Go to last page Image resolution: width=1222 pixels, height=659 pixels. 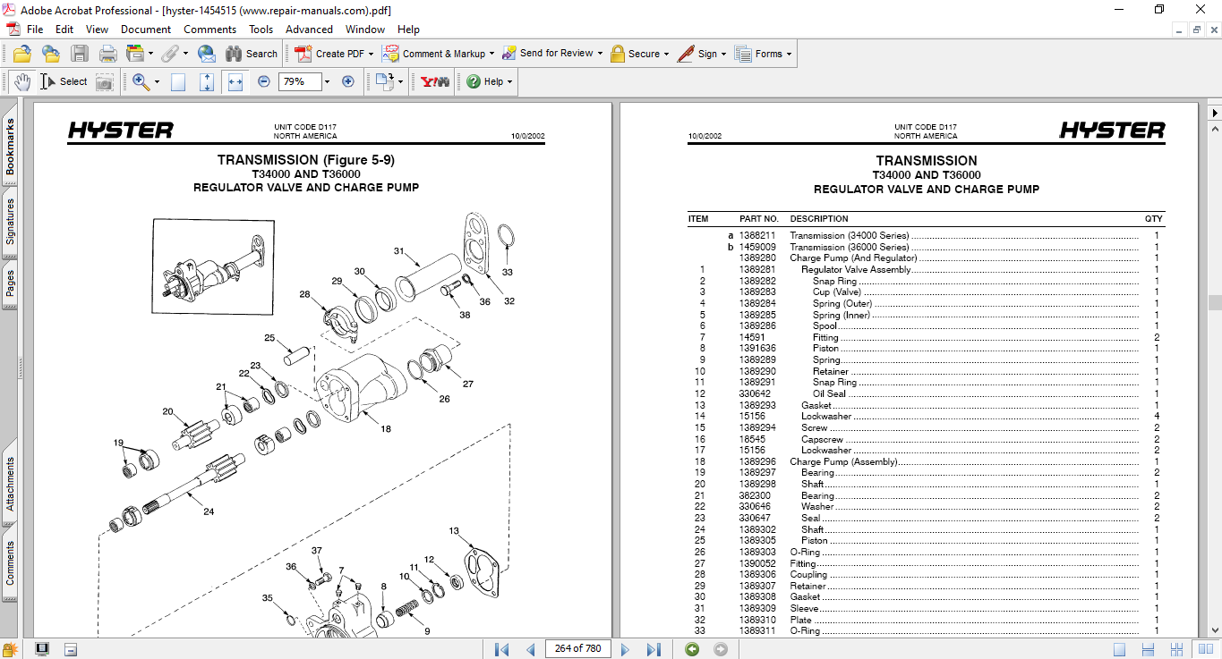(654, 649)
